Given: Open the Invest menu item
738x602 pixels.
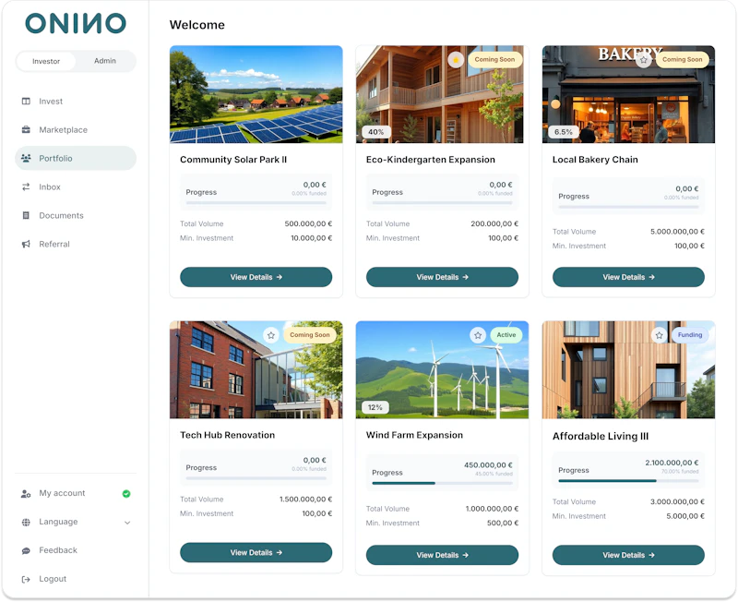Looking at the screenshot, I should 76,102.
